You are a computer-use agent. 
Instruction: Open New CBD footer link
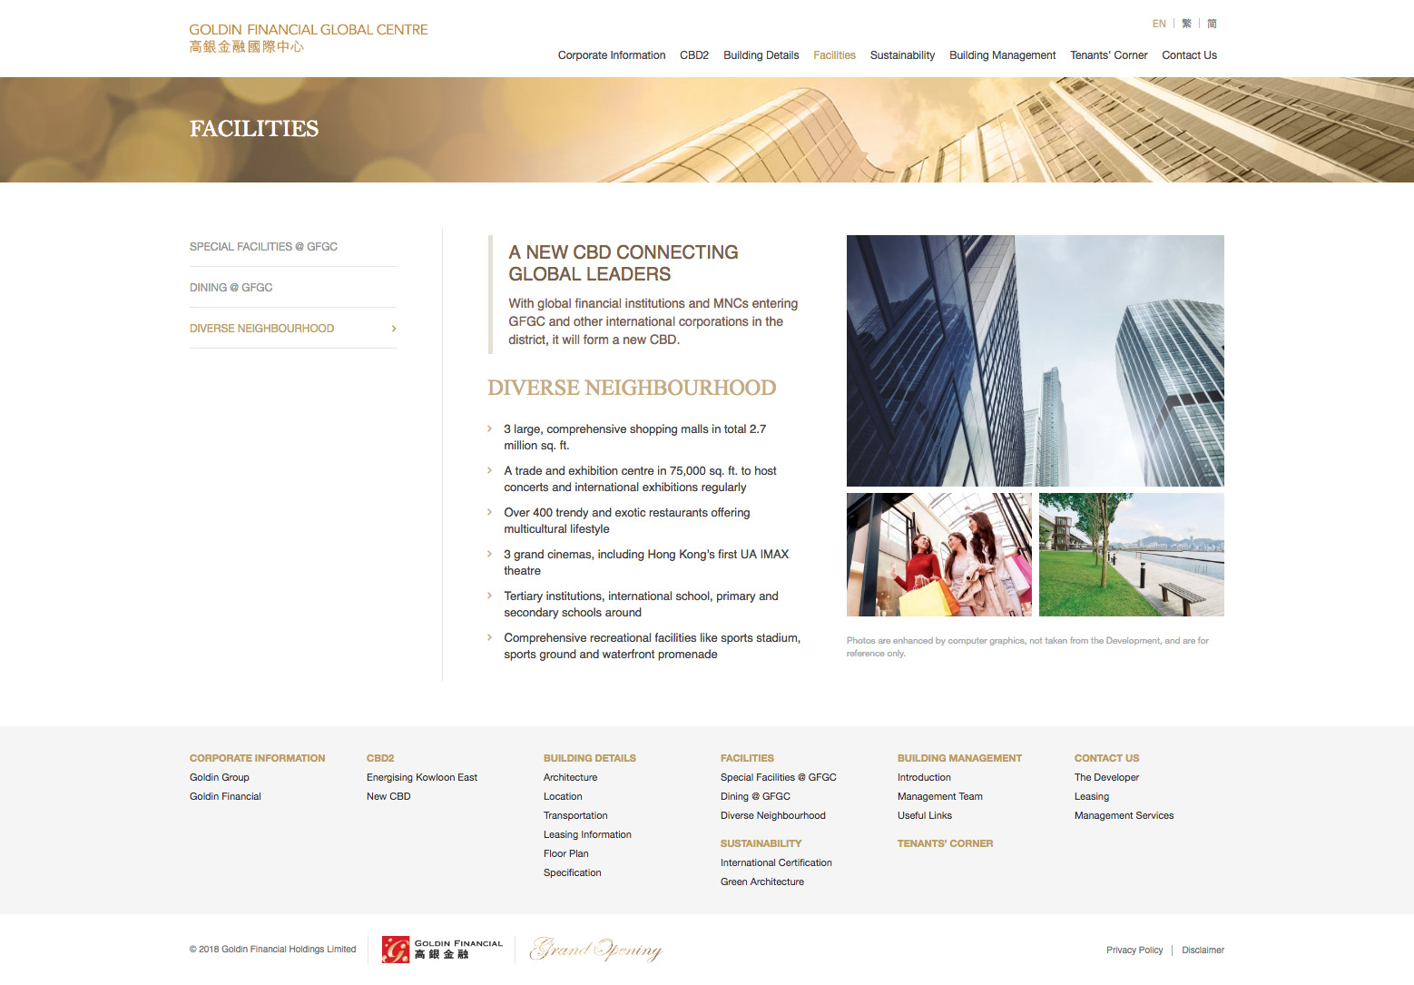(388, 797)
